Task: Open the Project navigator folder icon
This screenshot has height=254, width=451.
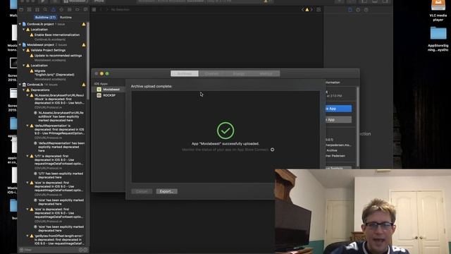Action: (21, 9)
